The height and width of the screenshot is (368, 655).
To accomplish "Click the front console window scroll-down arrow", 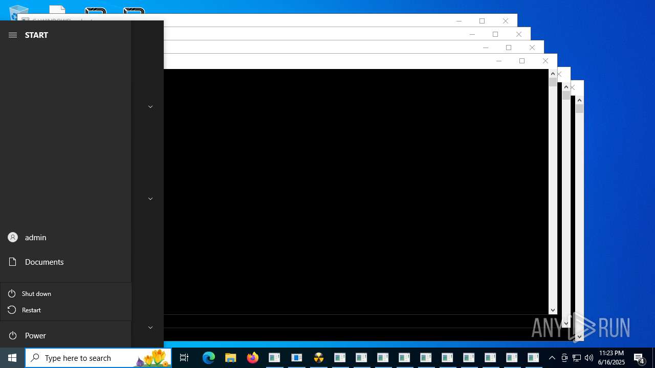I will pyautogui.click(x=553, y=310).
